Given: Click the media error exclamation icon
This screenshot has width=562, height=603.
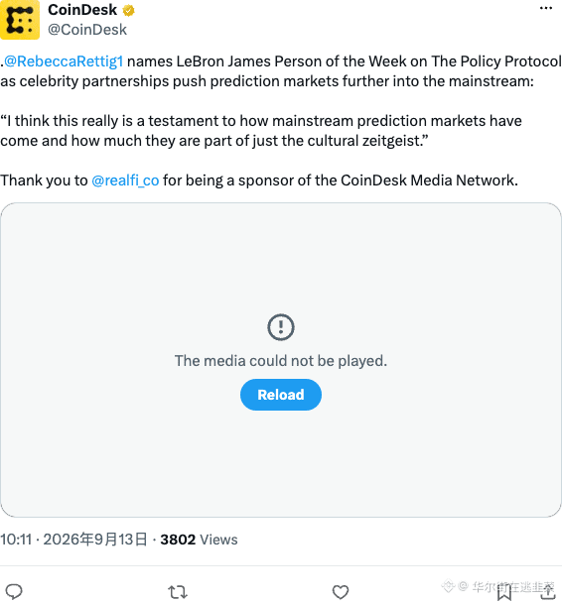Looking at the screenshot, I should tap(281, 327).
